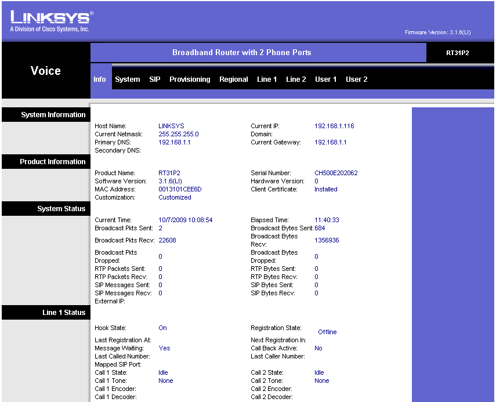The image size is (496, 402).
Task: Click Serial Number value CH500E202062
Action: pyautogui.click(x=336, y=173)
